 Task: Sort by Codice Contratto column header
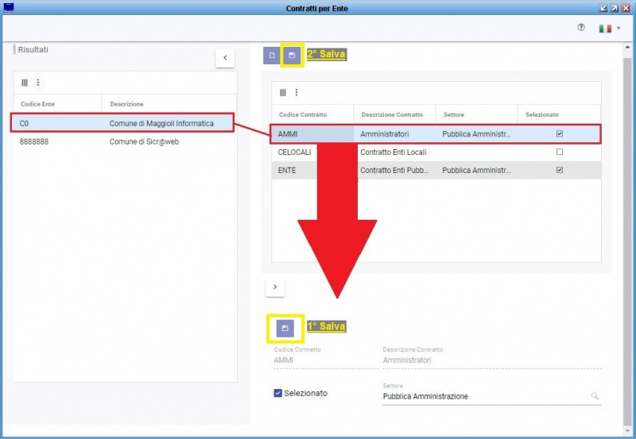coord(303,114)
